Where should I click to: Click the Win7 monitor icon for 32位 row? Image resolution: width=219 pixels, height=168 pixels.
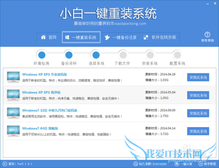point(13,113)
